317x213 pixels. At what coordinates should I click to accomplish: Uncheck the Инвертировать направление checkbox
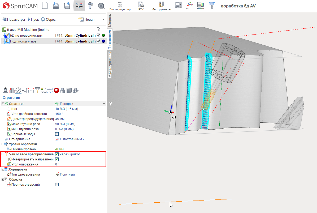57,159
